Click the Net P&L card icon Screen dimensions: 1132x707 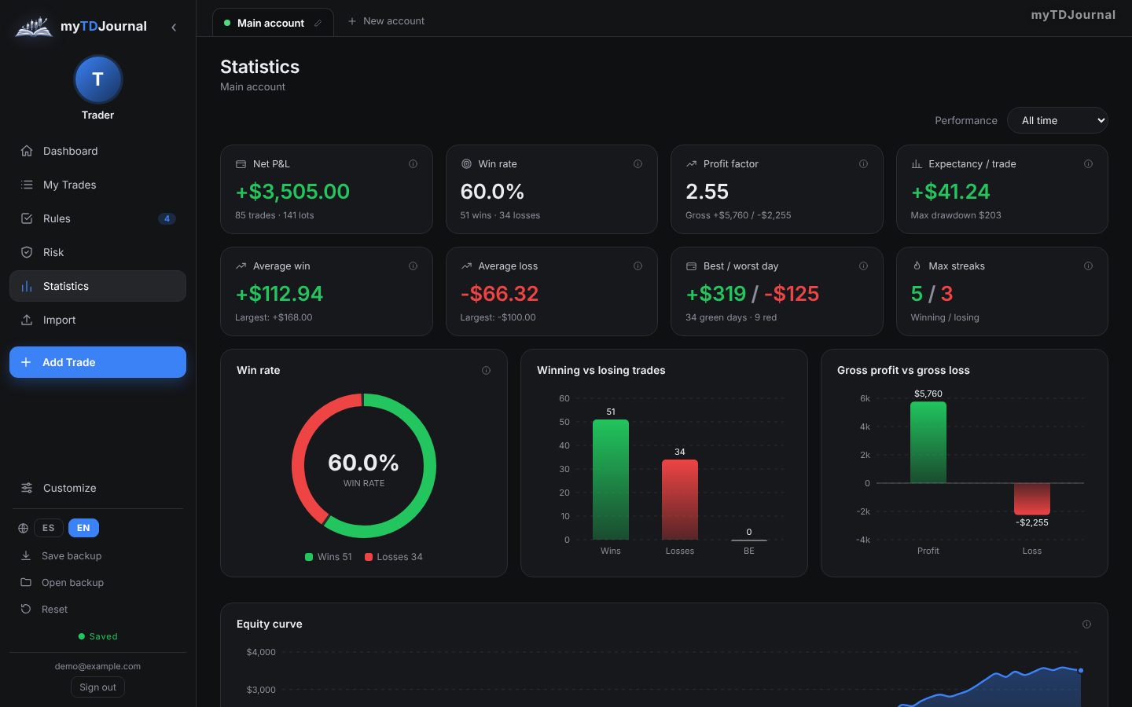(x=241, y=164)
